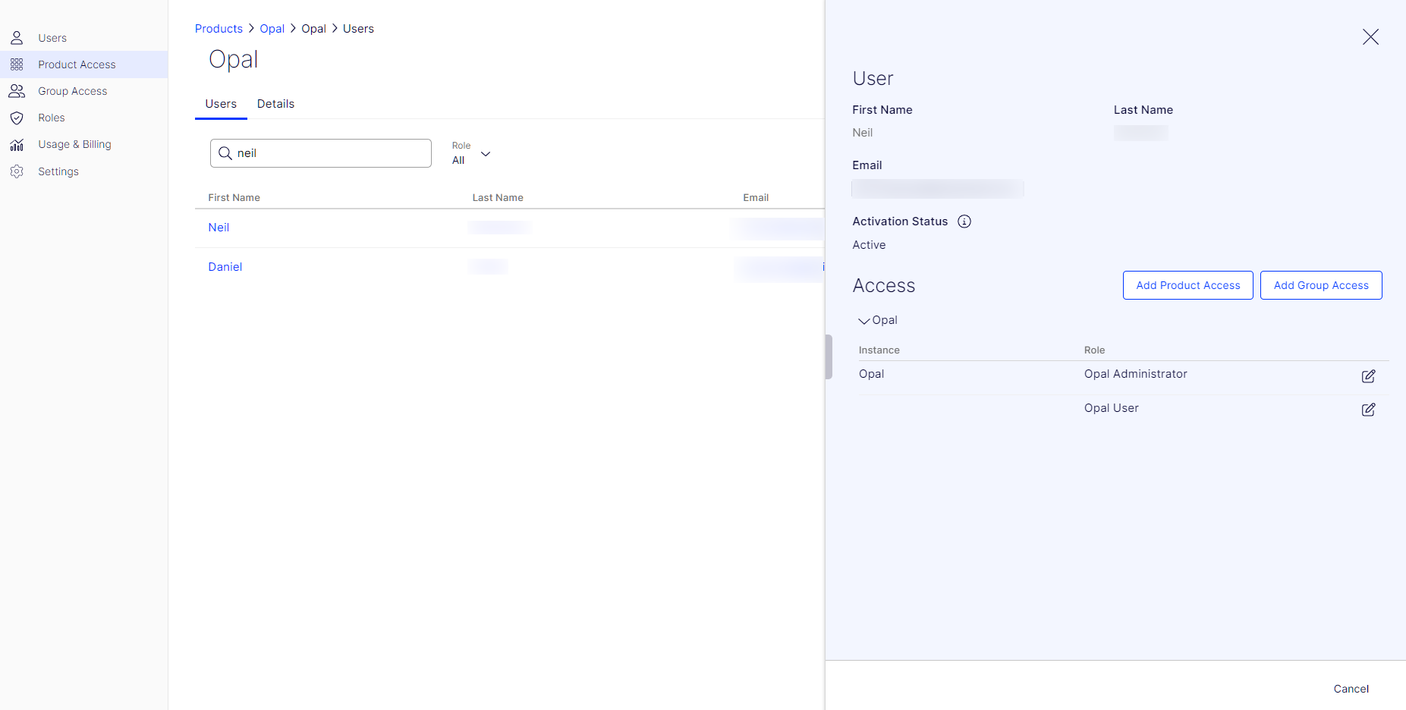Click the search magnifier icon
The height and width of the screenshot is (710, 1406).
coord(225,153)
